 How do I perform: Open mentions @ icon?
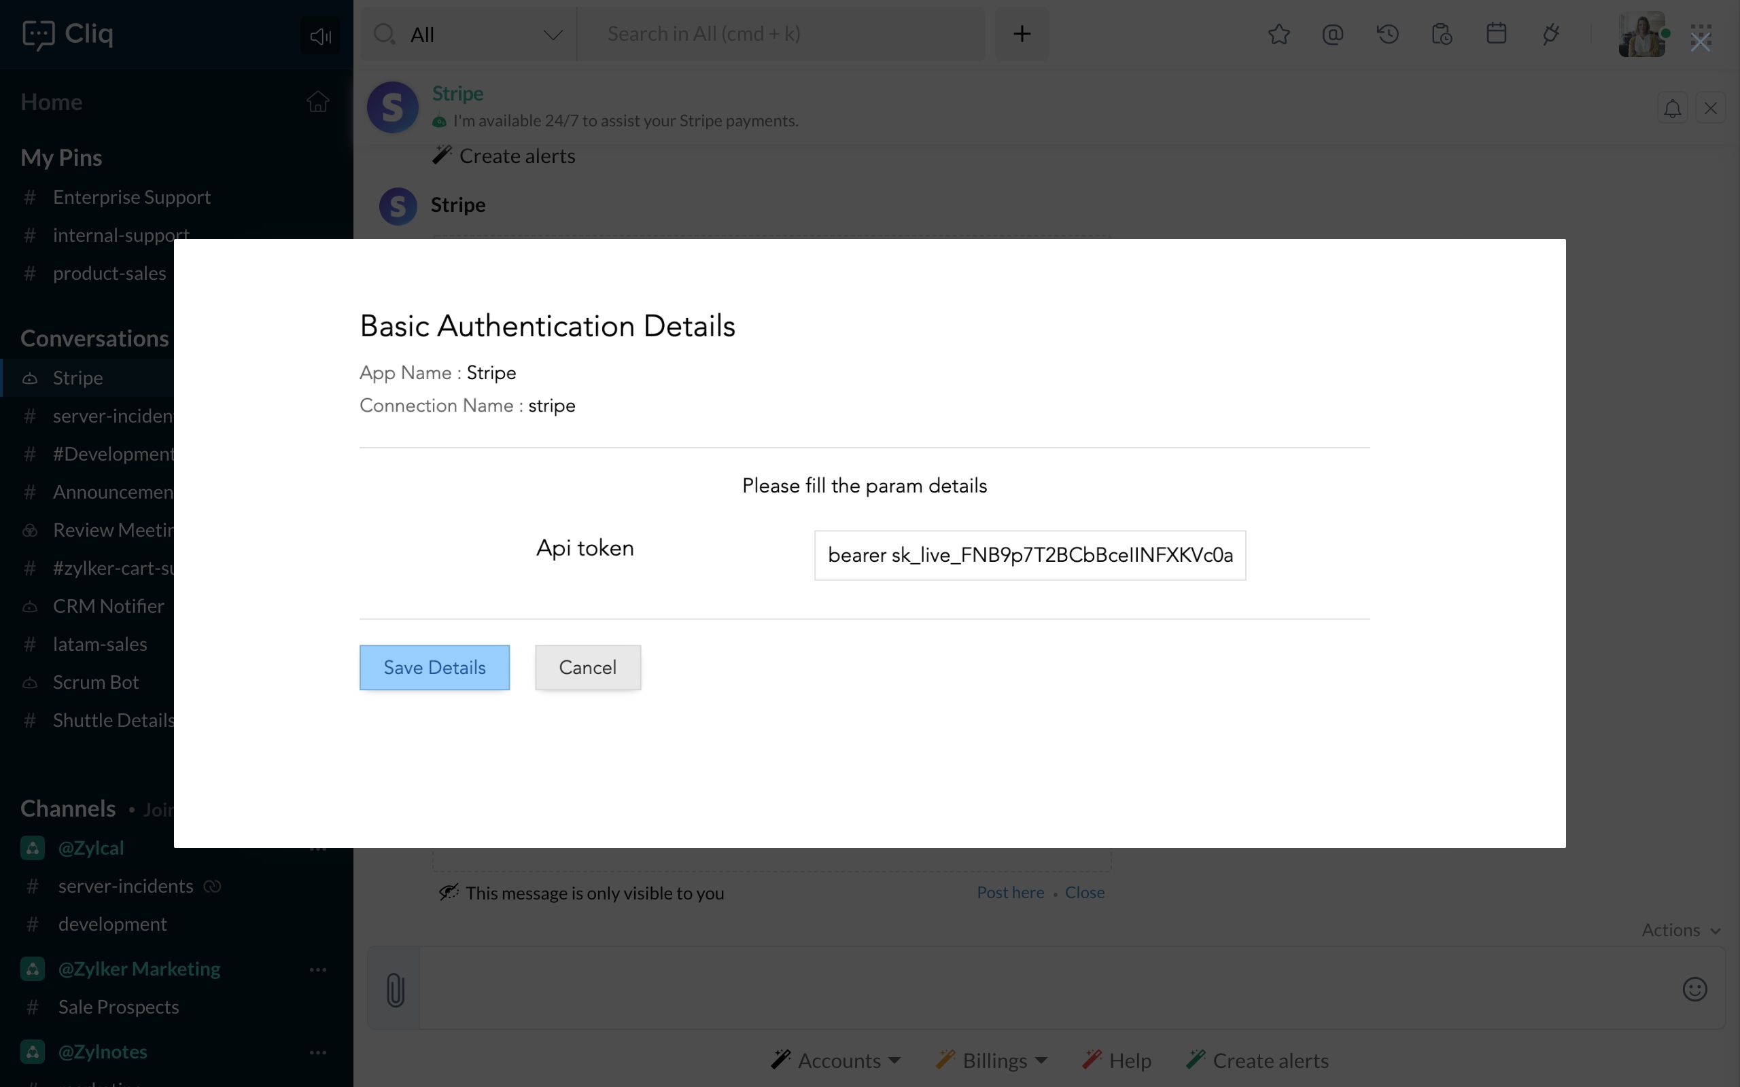click(1332, 34)
